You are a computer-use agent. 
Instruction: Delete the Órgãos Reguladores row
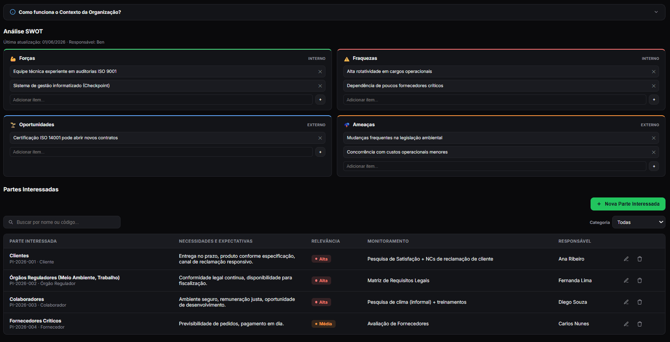tap(640, 281)
